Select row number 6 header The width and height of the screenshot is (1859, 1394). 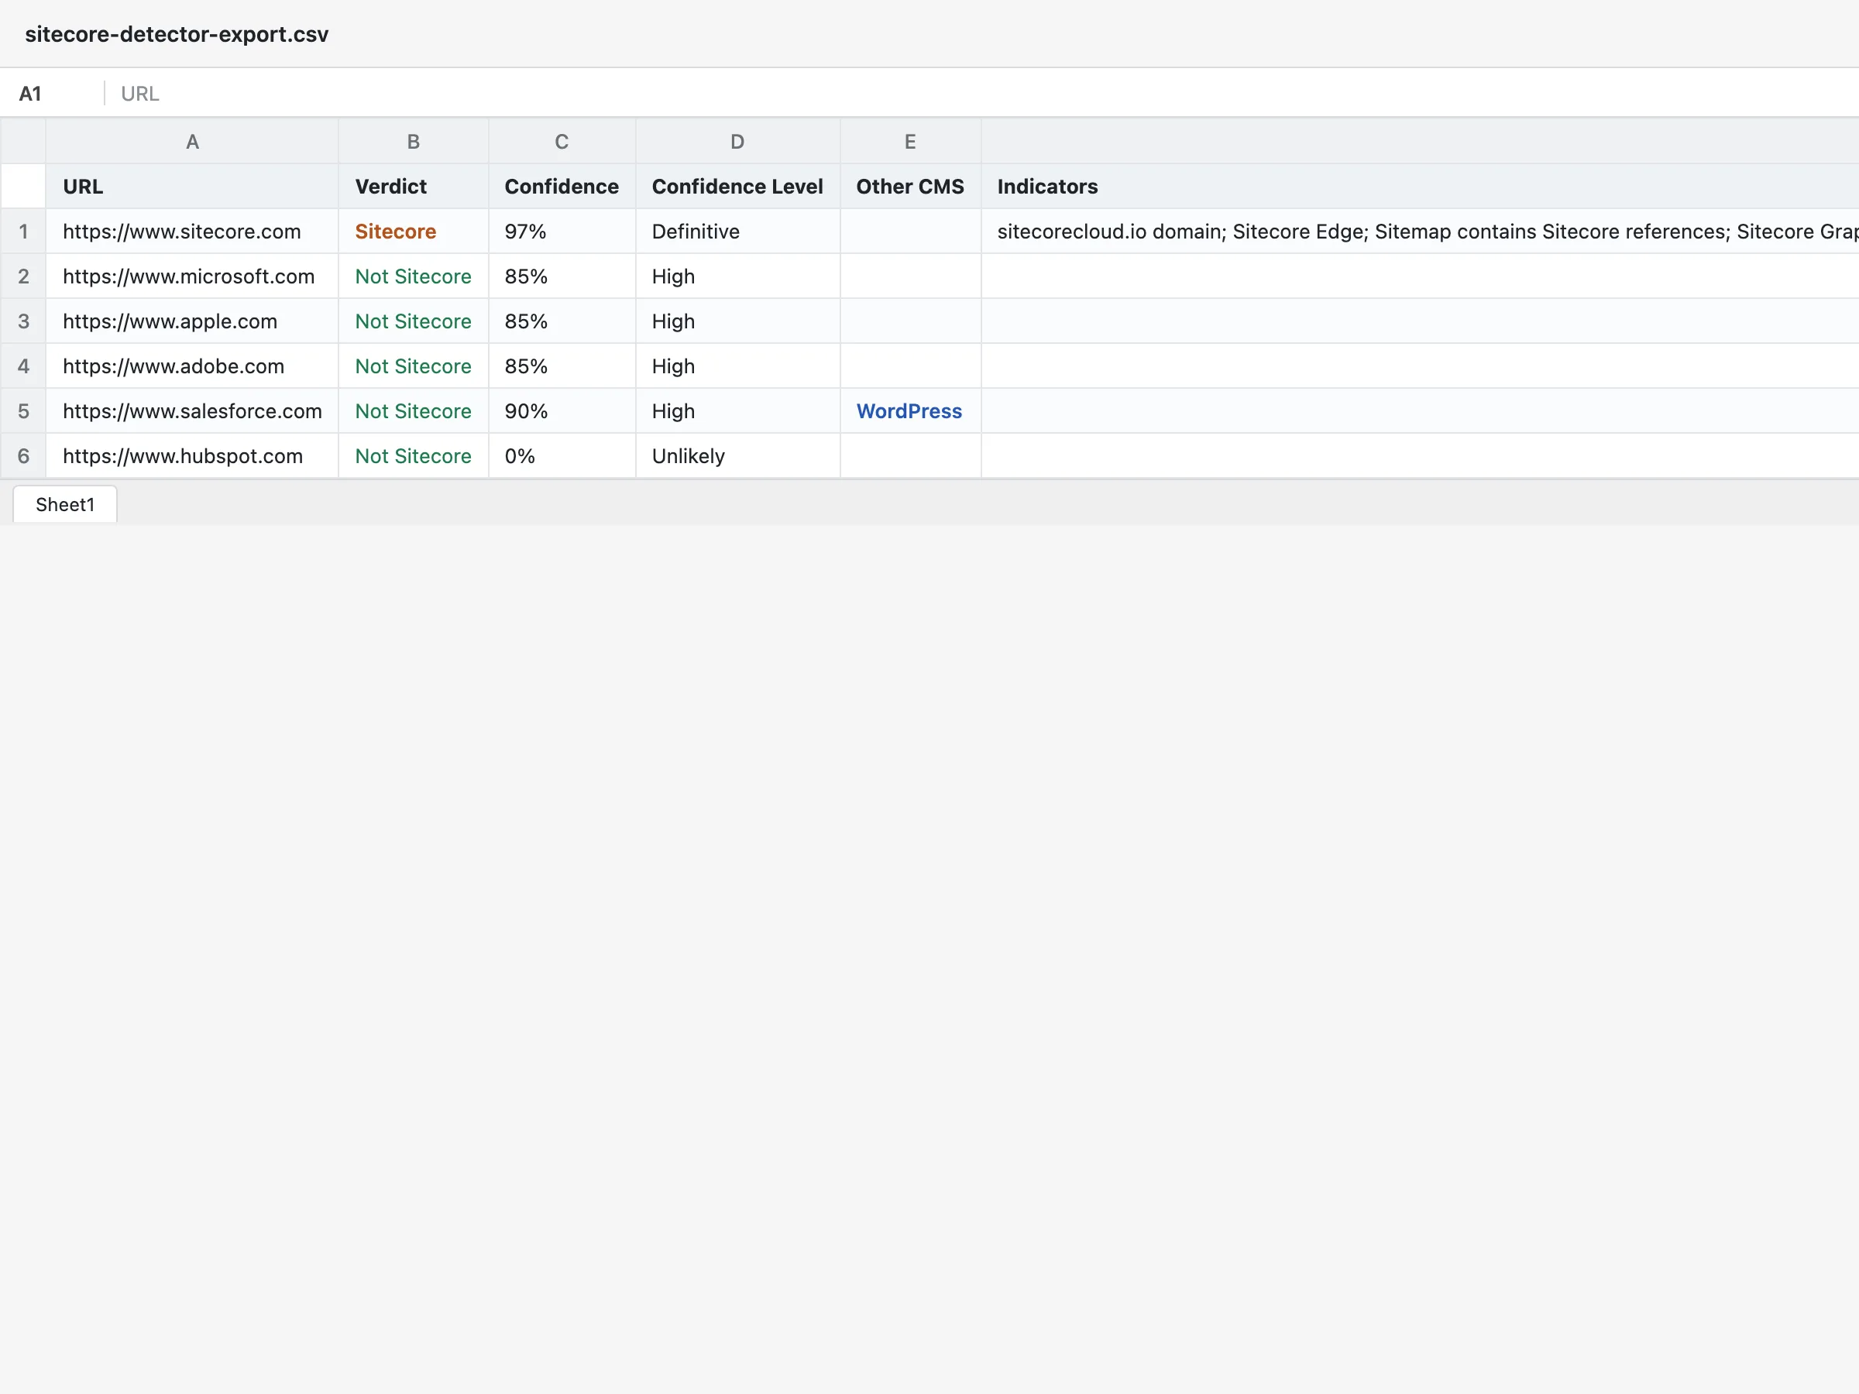click(x=23, y=456)
